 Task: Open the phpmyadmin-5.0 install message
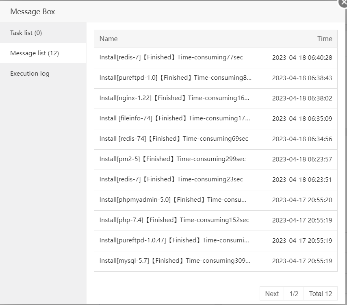pos(173,200)
